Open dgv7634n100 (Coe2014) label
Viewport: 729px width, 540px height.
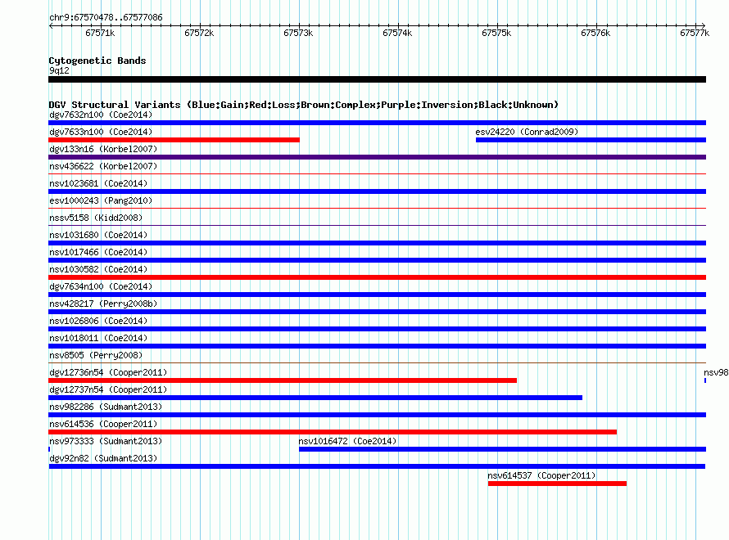pyautogui.click(x=101, y=286)
